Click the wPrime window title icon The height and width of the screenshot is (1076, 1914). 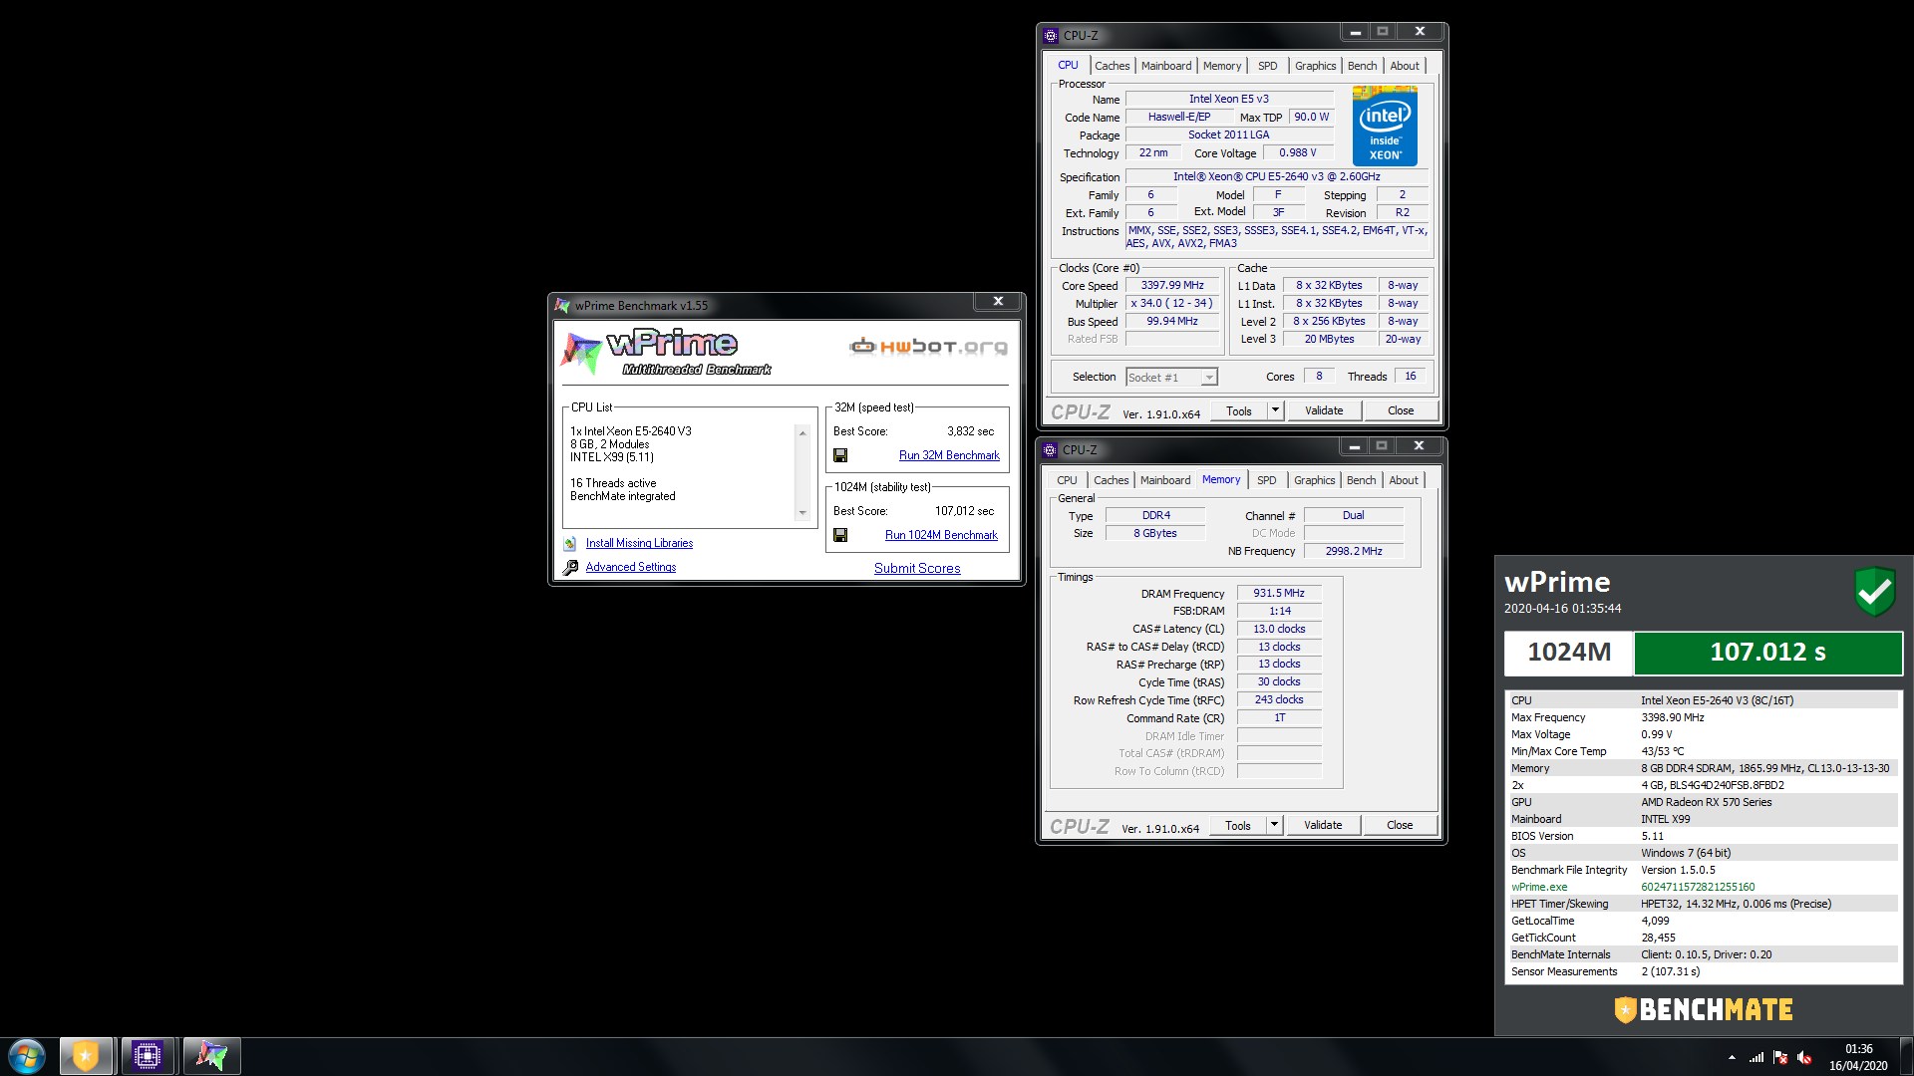click(x=562, y=306)
